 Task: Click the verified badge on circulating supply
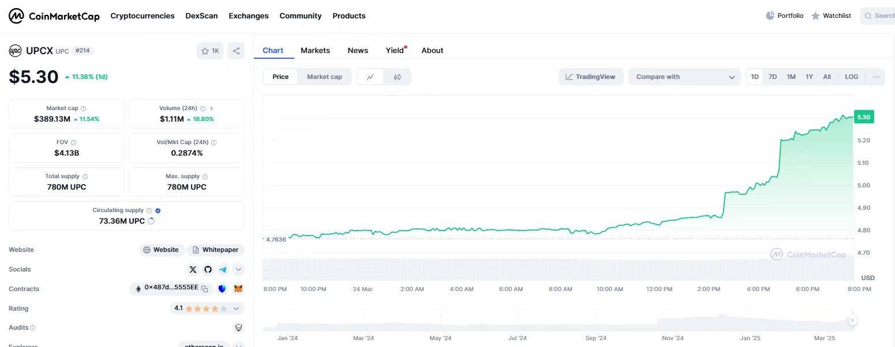(158, 210)
